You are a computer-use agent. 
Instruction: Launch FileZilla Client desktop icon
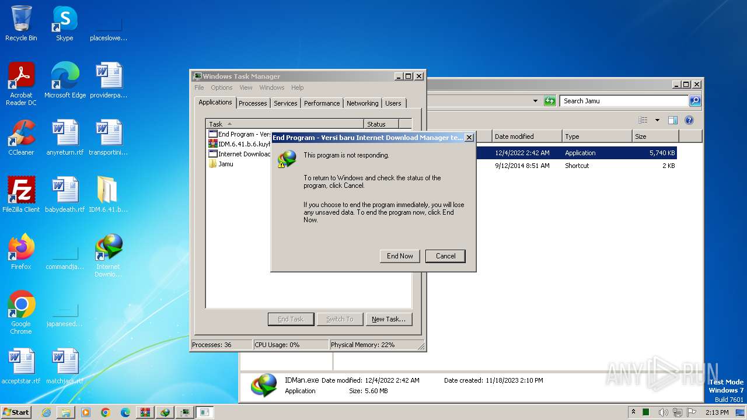(x=21, y=195)
